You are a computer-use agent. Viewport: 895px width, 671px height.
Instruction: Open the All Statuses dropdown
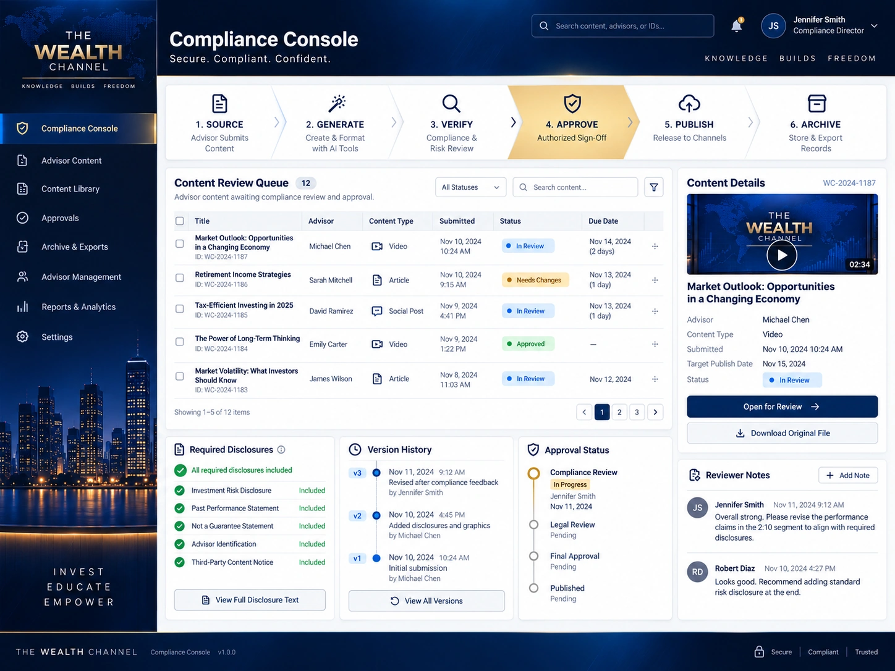(470, 187)
